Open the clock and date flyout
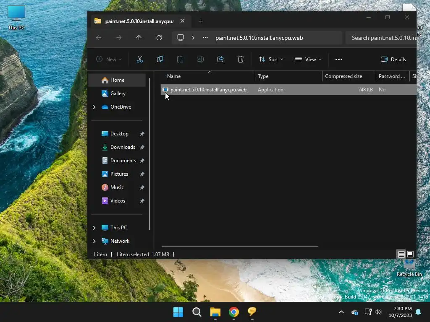This screenshot has height=322, width=430. pyautogui.click(x=400, y=312)
